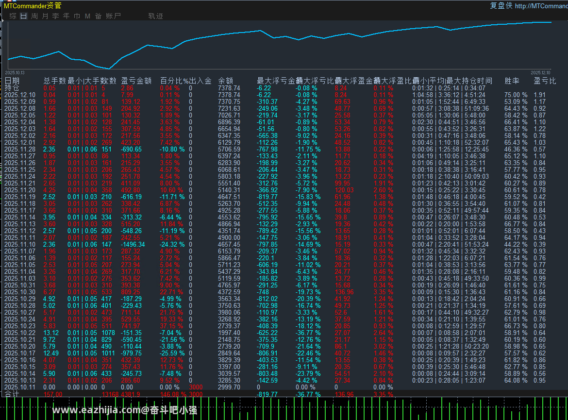Click the 3000 deposit in the 2025.10.11 row
The image size is (568, 420).
pyautogui.click(x=196, y=387)
